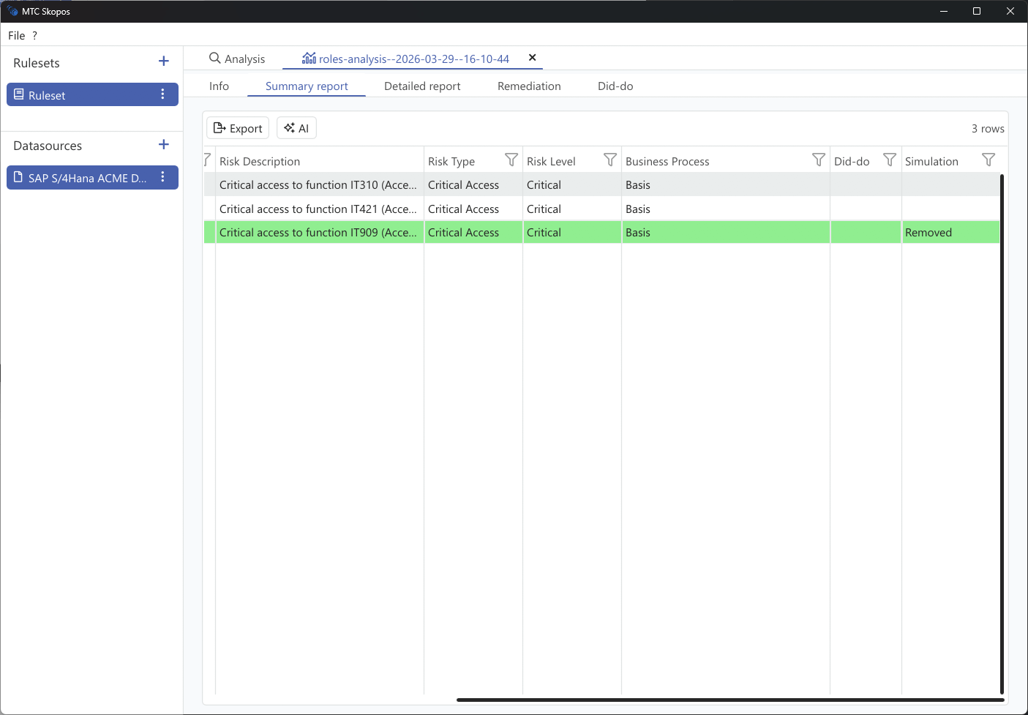Click the Export button
The image size is (1028, 715).
(237, 127)
